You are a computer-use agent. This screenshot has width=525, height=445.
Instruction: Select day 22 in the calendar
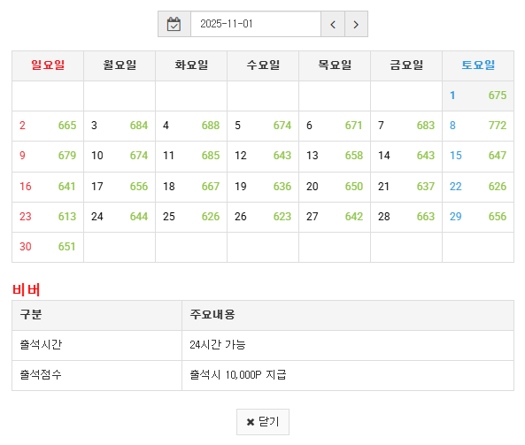click(x=478, y=187)
